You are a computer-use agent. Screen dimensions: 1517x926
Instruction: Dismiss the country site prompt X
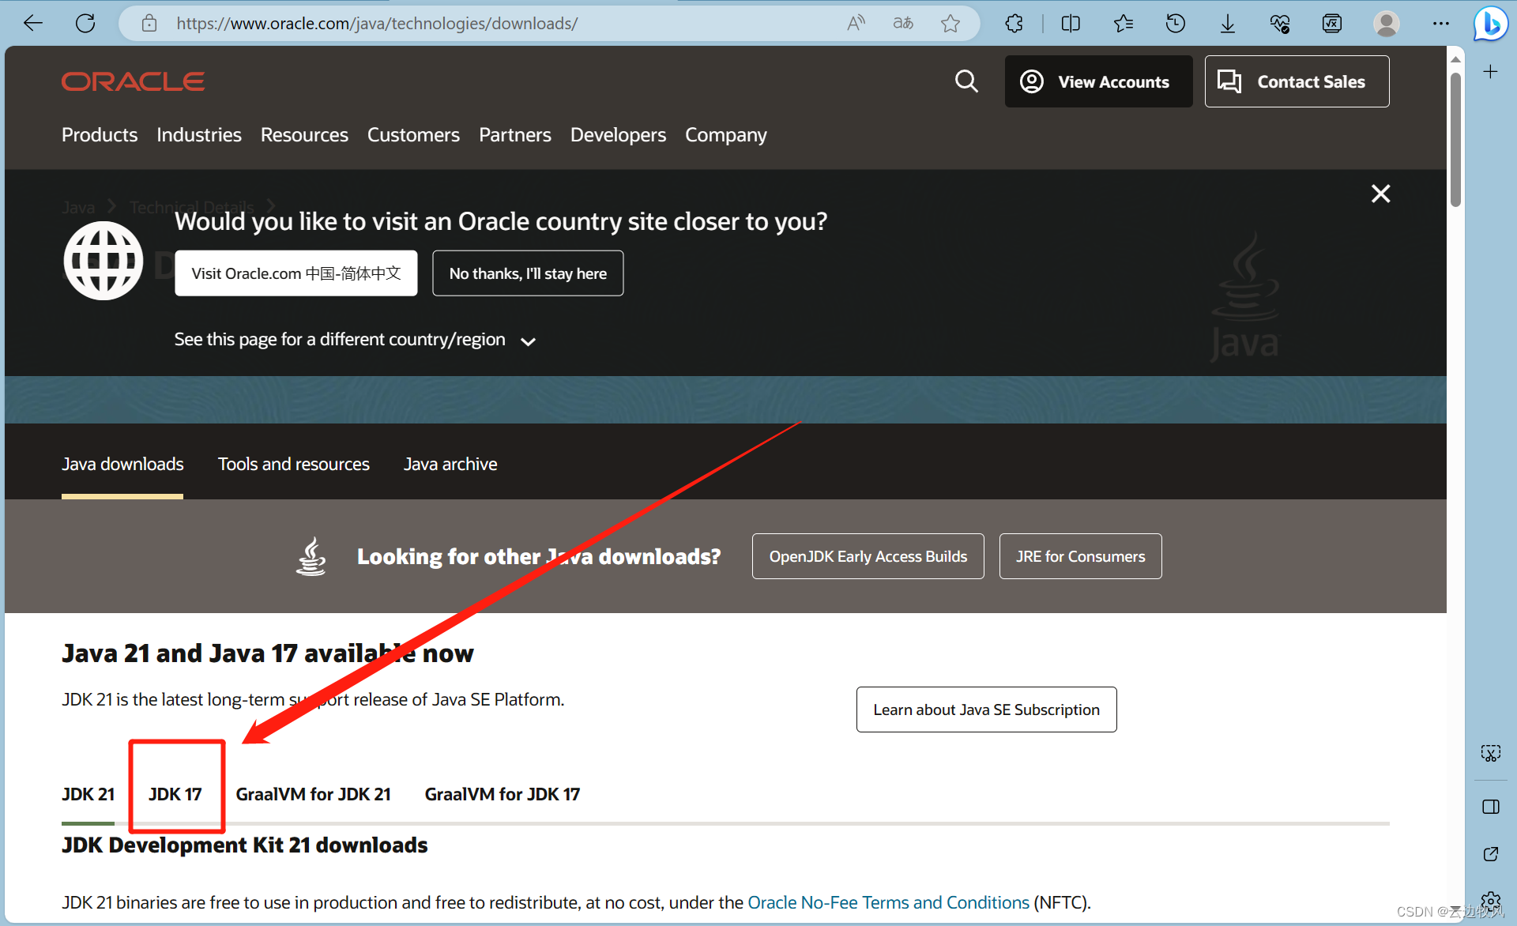coord(1380,194)
